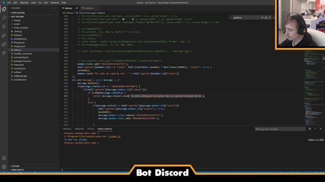Toggle match case in find widget
Viewport: 325px width, 182px height.
(262, 18)
